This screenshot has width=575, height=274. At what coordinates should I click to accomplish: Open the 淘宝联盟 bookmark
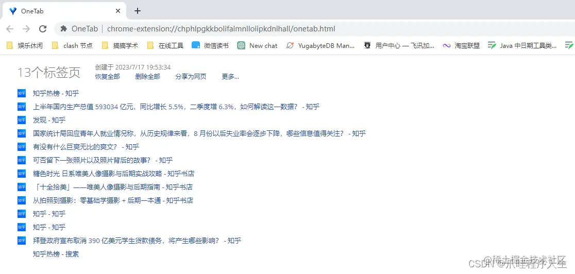point(461,45)
